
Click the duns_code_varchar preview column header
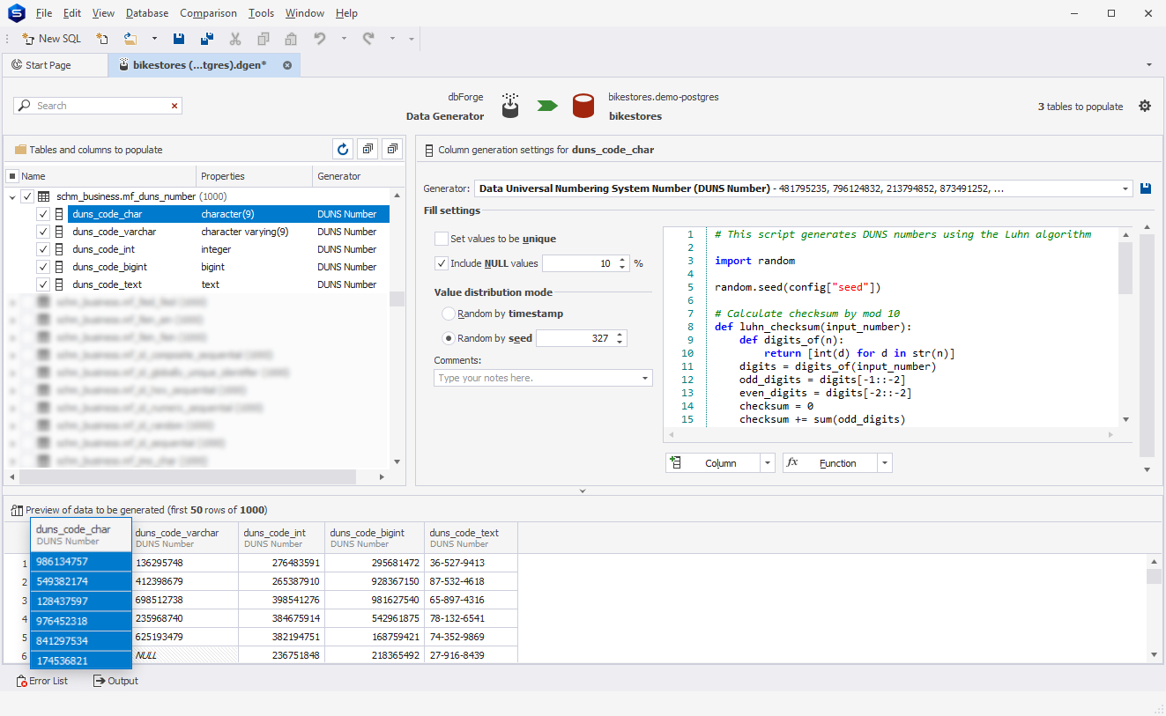pyautogui.click(x=185, y=537)
